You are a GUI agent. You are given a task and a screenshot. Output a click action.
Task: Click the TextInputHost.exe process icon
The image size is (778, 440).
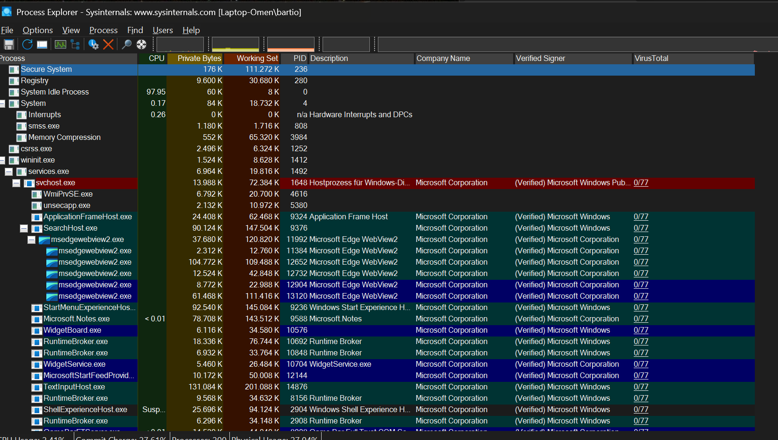click(37, 387)
